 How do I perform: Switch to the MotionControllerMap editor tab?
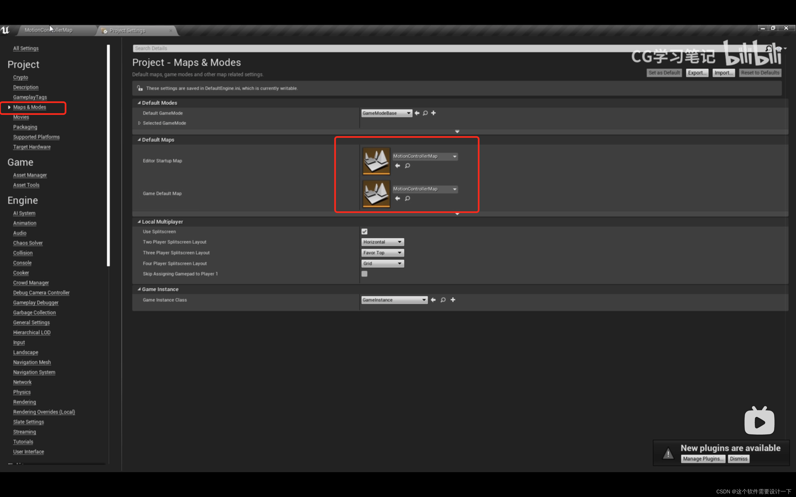(48, 30)
